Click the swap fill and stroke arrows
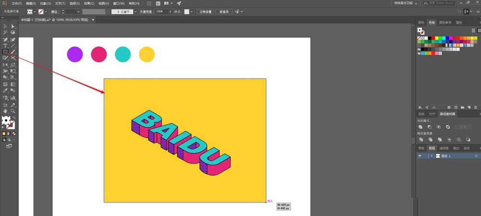 (x=14, y=118)
